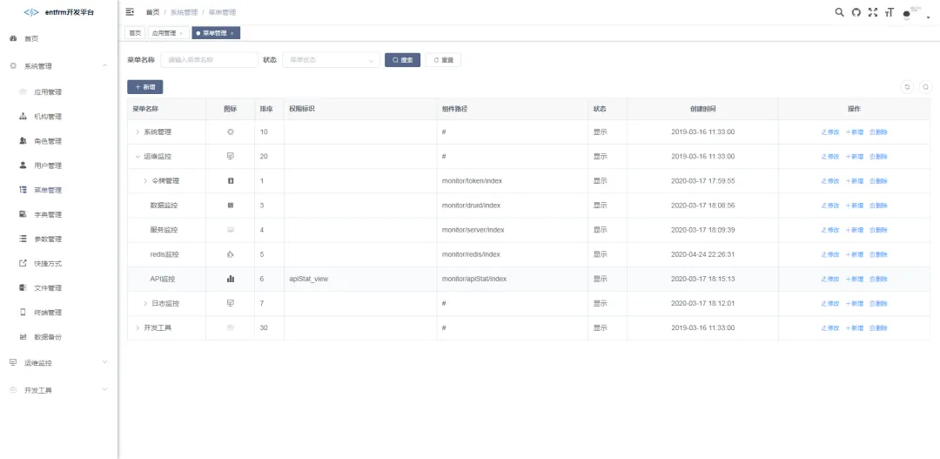The width and height of the screenshot is (940, 459).
Task: Click 修改 in the 数据监控 row
Action: pyautogui.click(x=830, y=206)
